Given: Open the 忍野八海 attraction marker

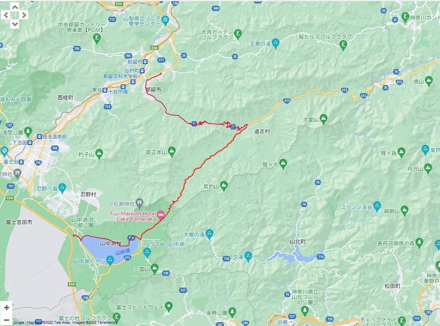Looking at the screenshot, I should click(x=62, y=187).
